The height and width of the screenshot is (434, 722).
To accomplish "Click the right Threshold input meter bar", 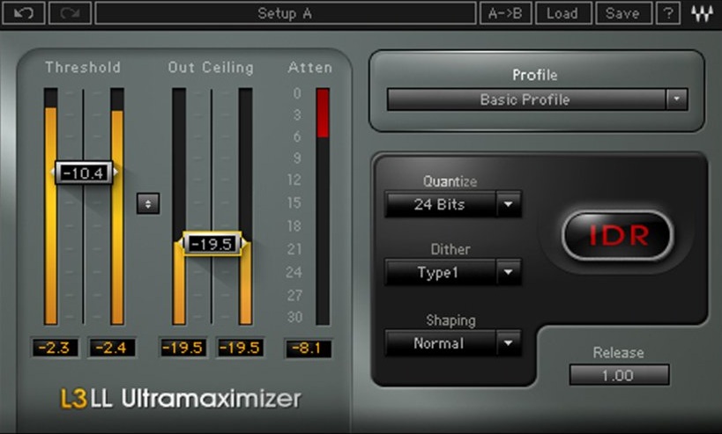I will click(x=117, y=207).
